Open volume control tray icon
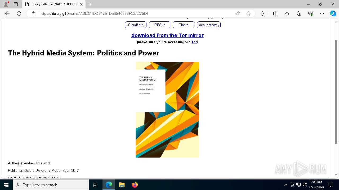 click(x=305, y=185)
